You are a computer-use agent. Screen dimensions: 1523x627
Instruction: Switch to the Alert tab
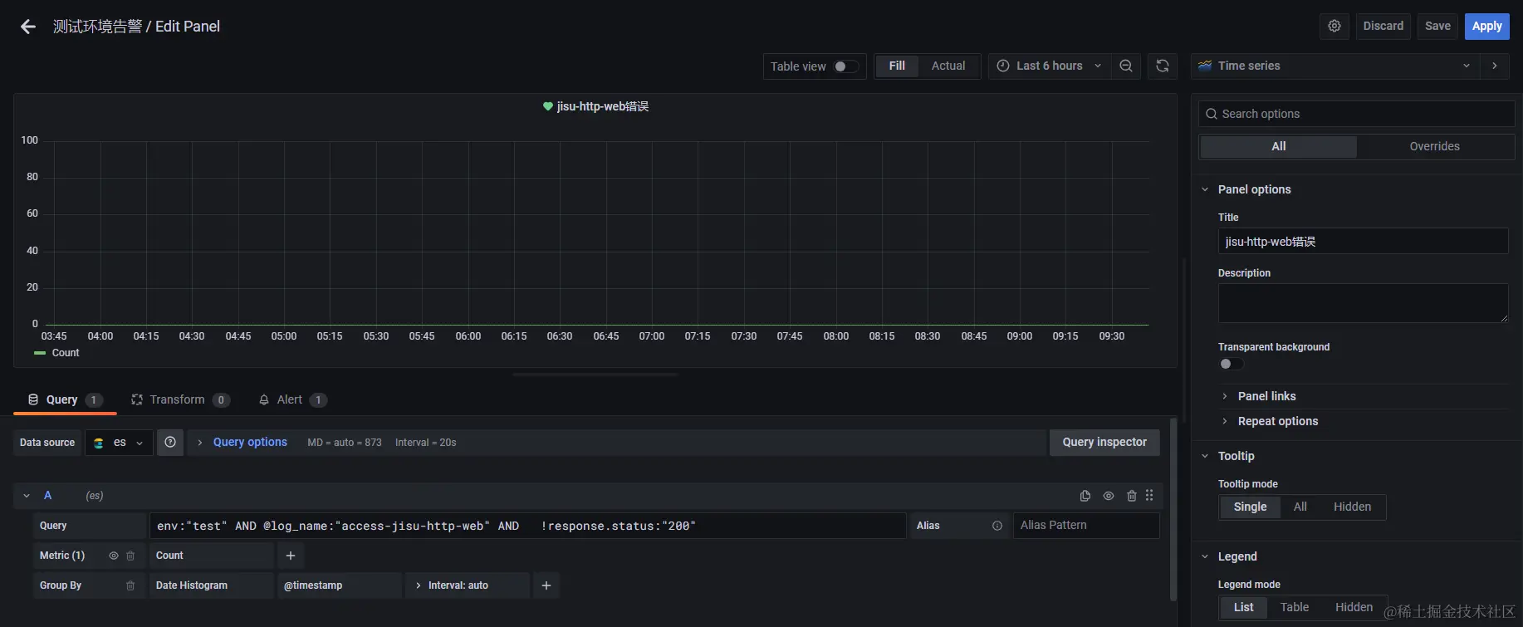tap(292, 399)
